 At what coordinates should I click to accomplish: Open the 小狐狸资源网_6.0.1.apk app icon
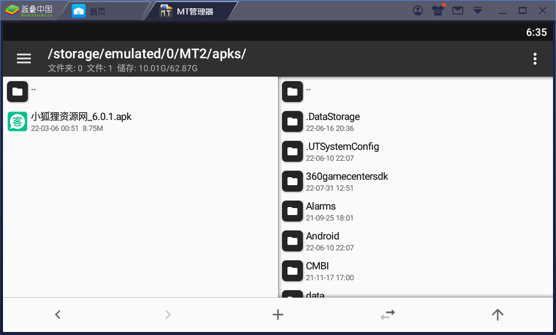click(x=17, y=121)
